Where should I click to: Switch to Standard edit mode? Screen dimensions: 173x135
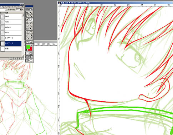(x=27, y=54)
